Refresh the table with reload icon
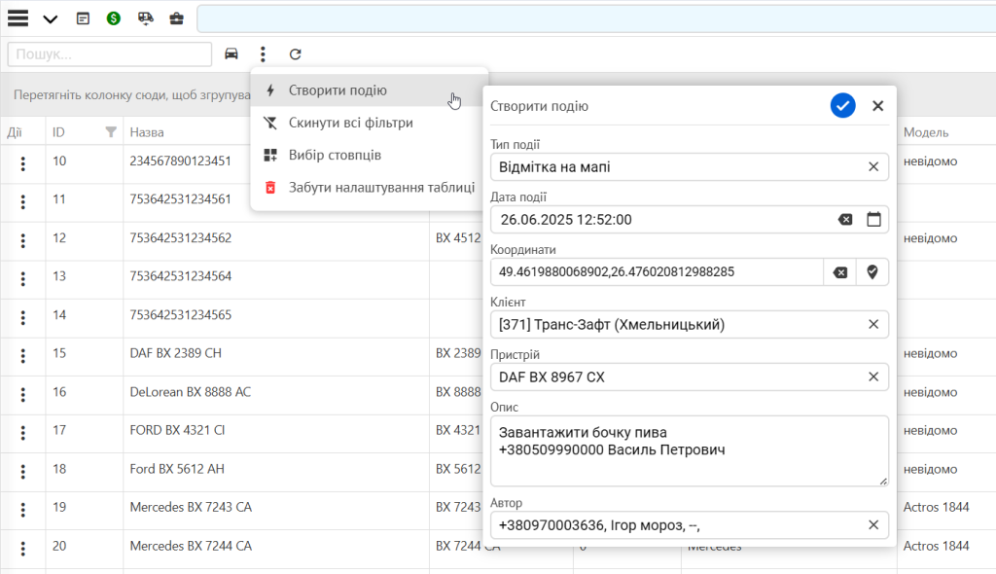The image size is (996, 574). point(296,54)
